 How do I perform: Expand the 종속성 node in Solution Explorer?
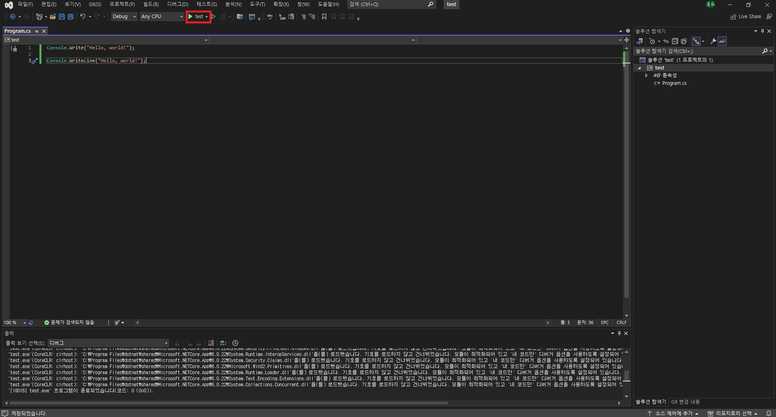tap(646, 76)
